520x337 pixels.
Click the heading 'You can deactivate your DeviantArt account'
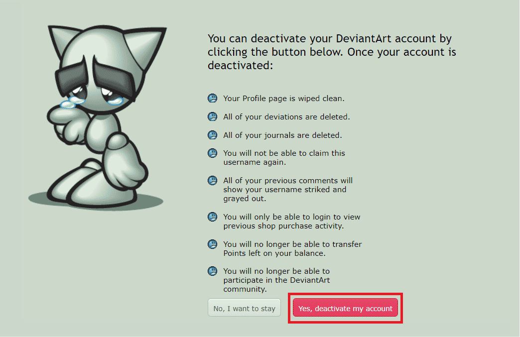tap(332, 52)
